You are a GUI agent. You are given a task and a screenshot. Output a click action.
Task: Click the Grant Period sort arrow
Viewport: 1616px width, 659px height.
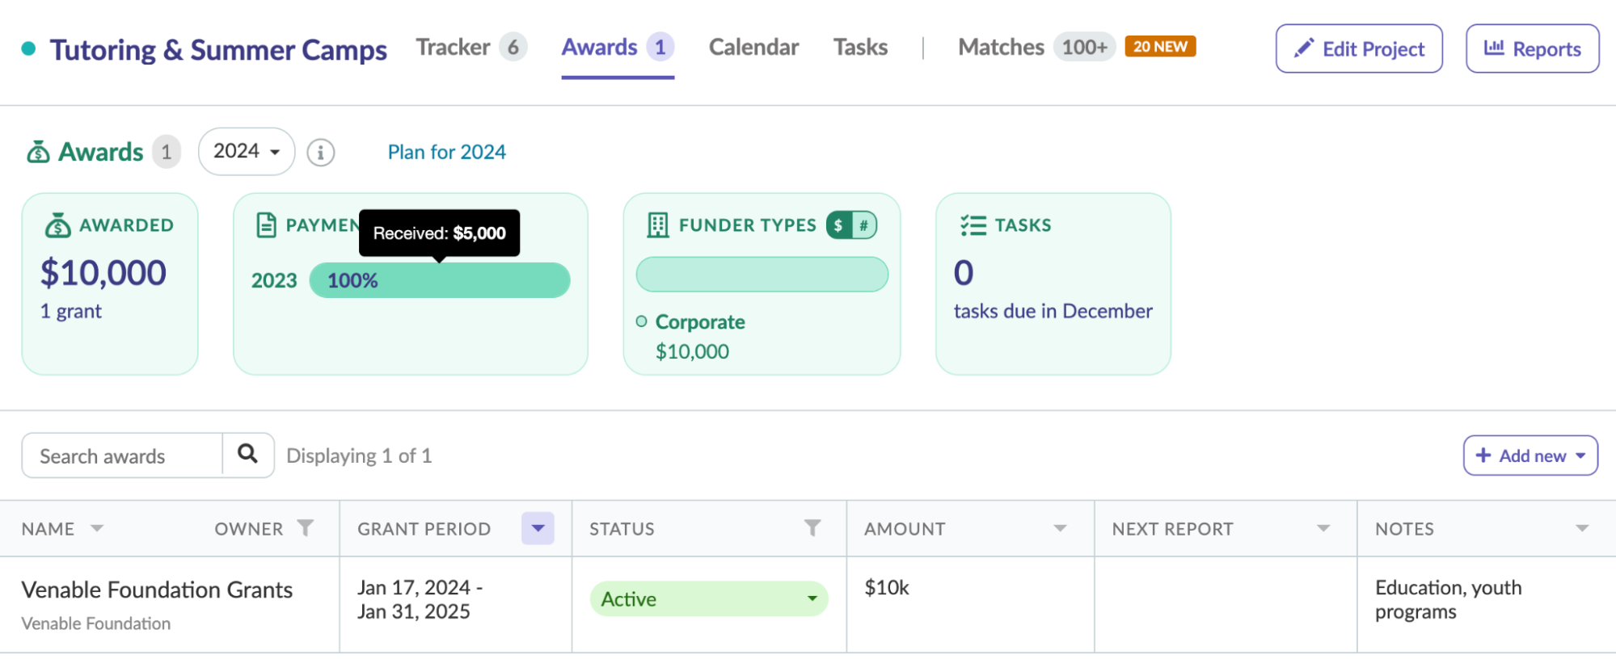tap(538, 528)
